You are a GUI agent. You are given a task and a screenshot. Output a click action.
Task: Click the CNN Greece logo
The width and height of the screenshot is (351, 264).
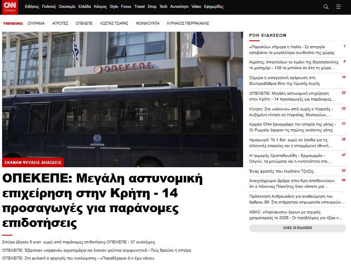point(9,7)
